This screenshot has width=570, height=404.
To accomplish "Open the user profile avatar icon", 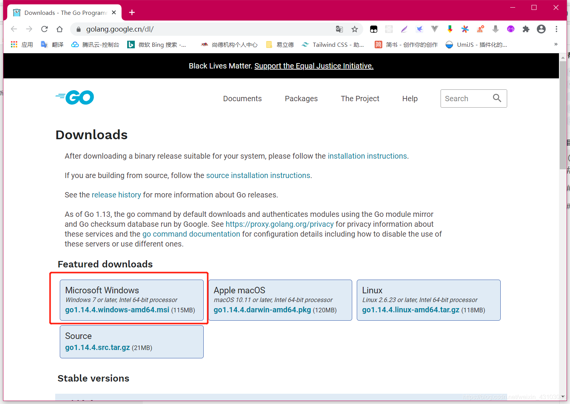I will 541,29.
